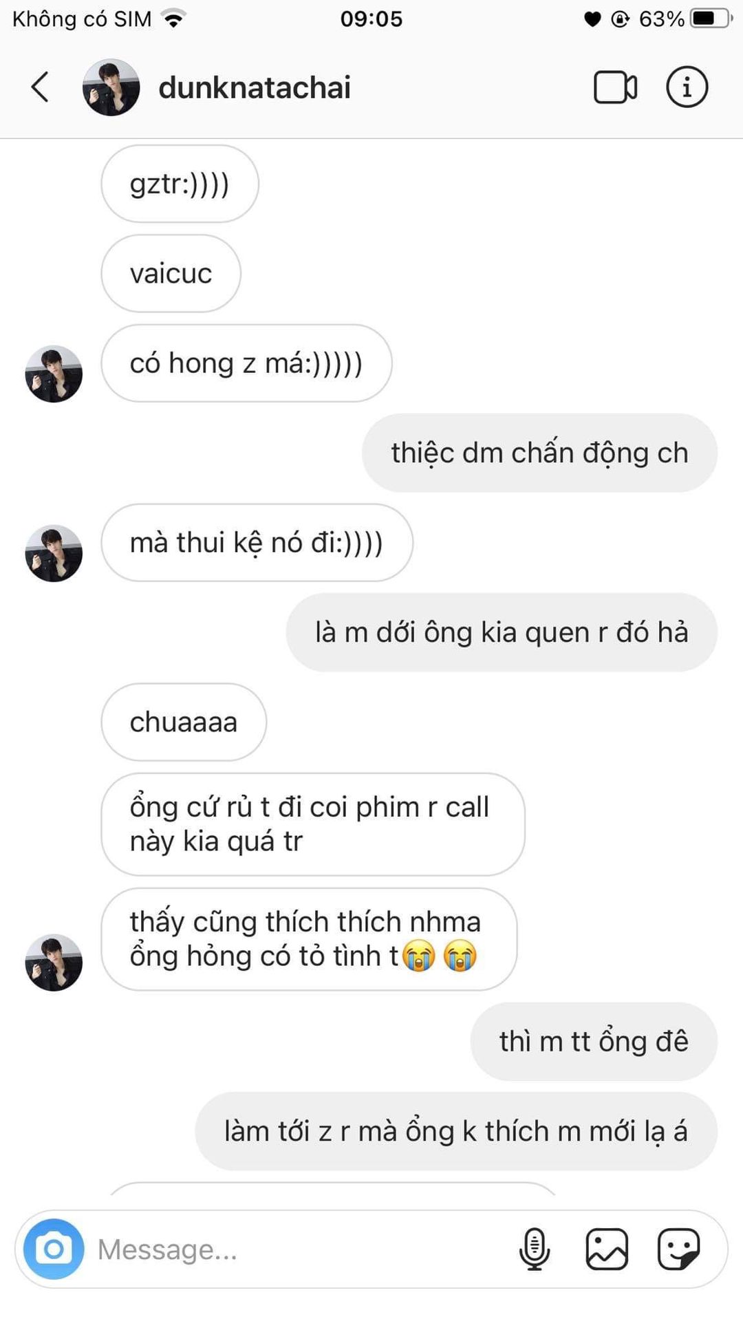Select the 'gztr:))))' message bubble
This screenshot has height=1321, width=743.
180,184
